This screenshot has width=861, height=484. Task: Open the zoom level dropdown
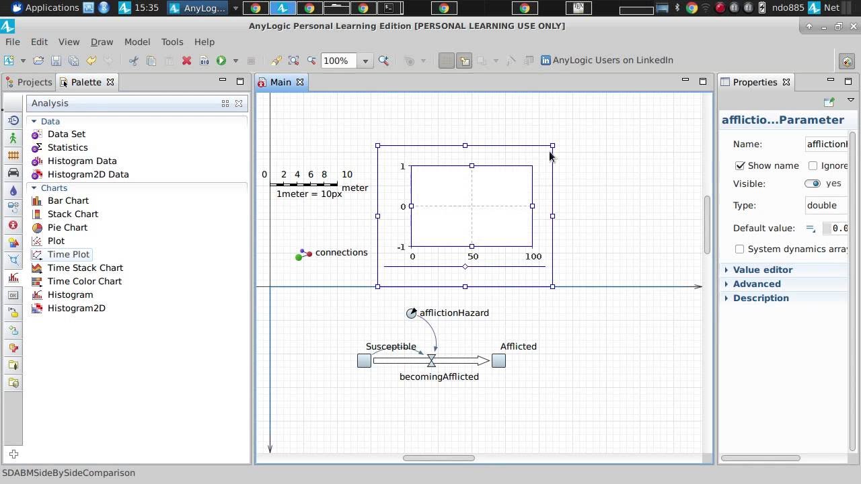[x=365, y=61]
